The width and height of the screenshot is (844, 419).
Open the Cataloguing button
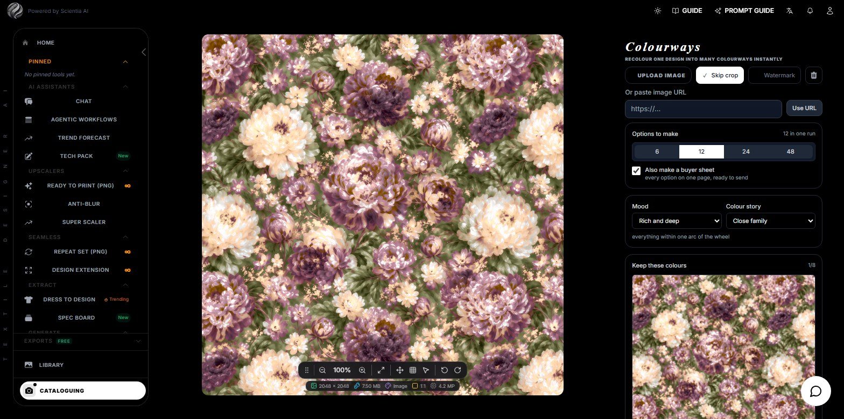83,391
